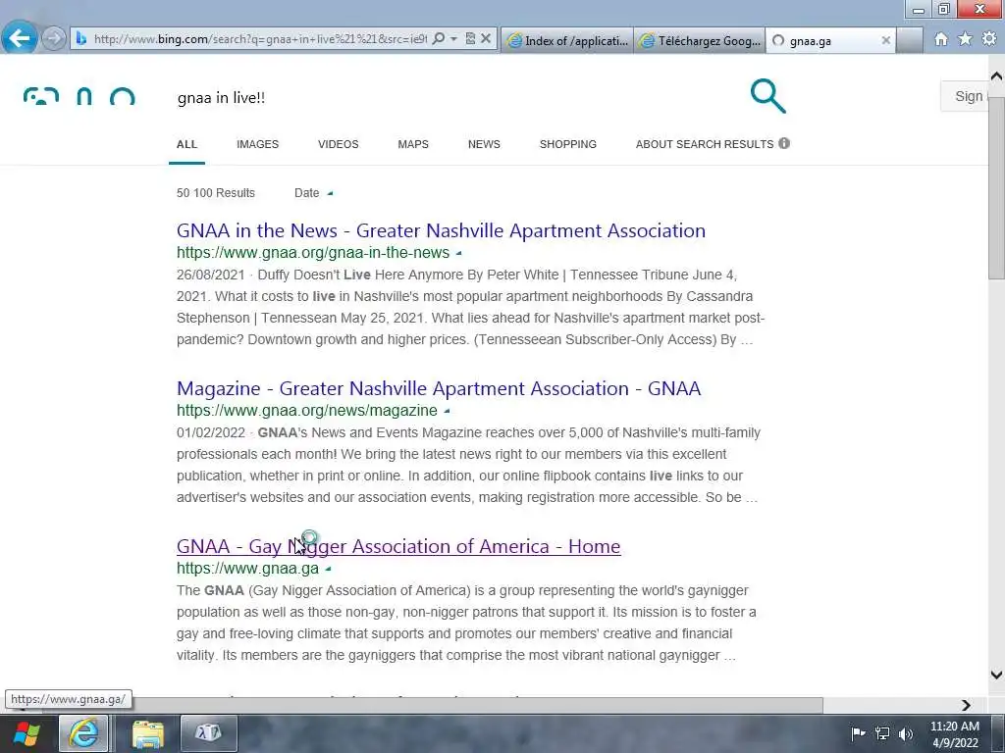Image resolution: width=1005 pixels, height=753 pixels.
Task: Open a new tab with the blank tab button
Action: pos(910,40)
